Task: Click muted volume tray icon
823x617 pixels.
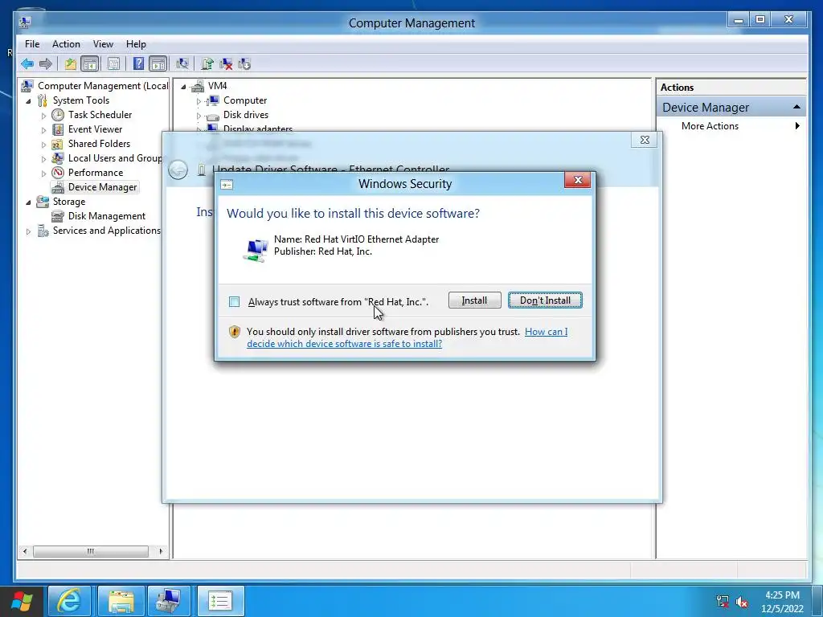Action: click(x=742, y=602)
